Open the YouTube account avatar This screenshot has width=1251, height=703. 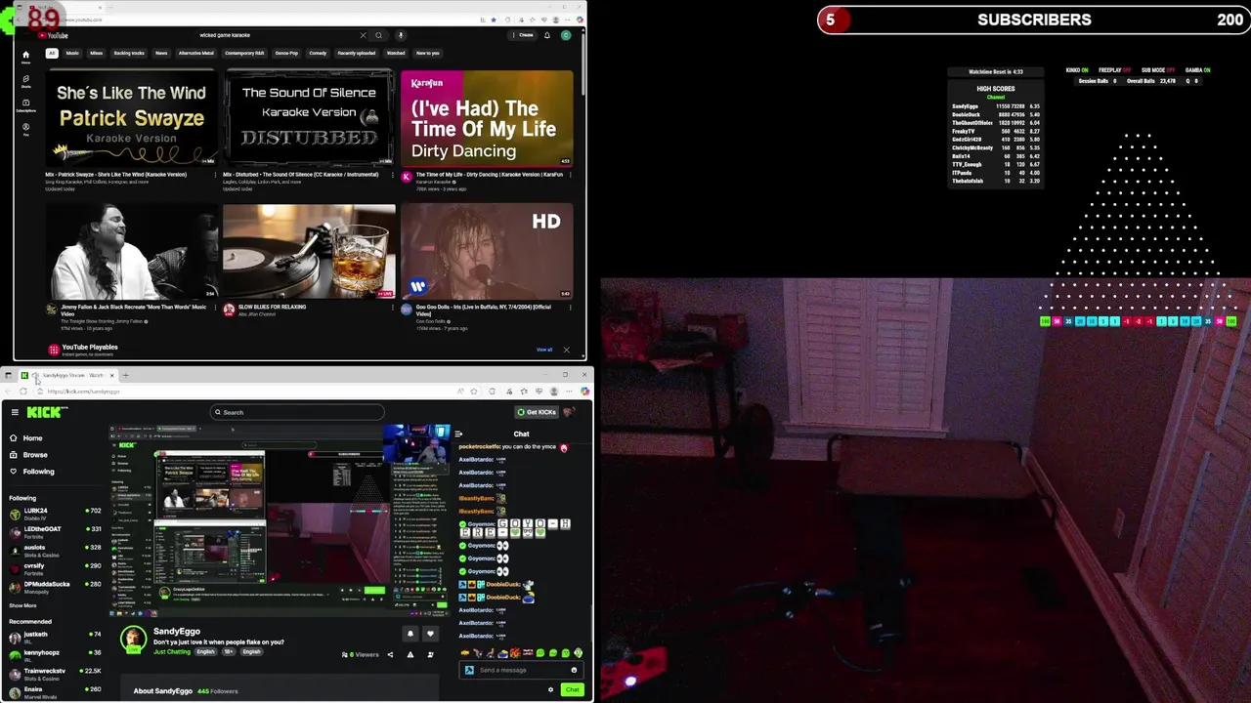tap(566, 35)
